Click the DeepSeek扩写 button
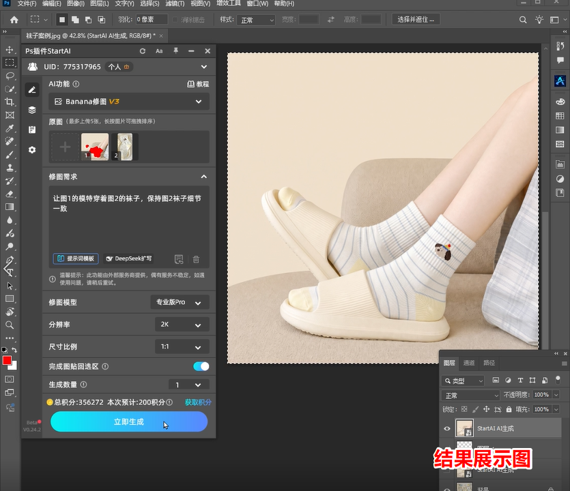The height and width of the screenshot is (491, 570). click(129, 258)
